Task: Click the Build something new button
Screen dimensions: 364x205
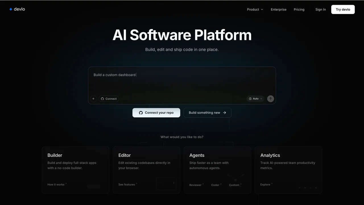Action: click(207, 113)
